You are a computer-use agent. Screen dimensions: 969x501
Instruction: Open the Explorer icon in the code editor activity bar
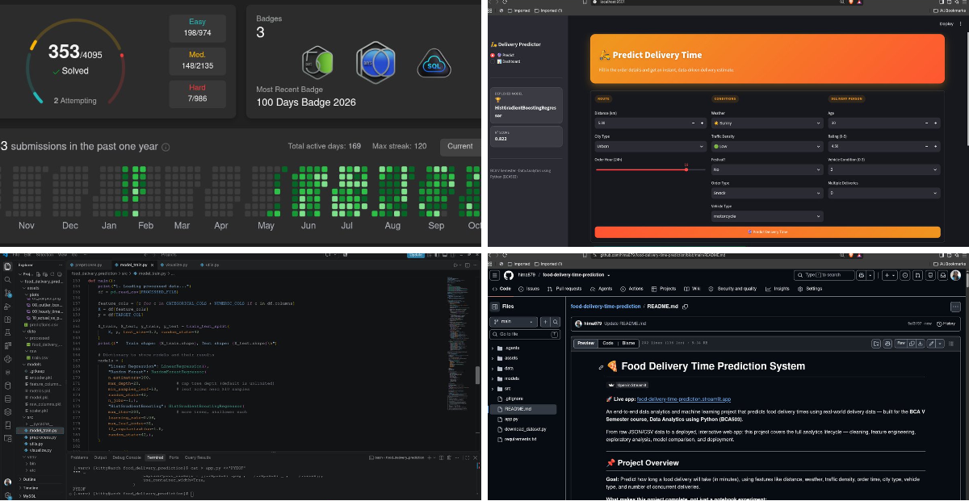[6, 265]
